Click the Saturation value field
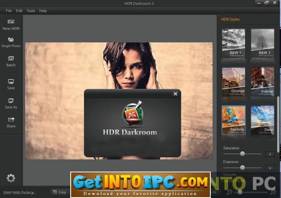Viewport: 281px width, 198px height. pyautogui.click(x=270, y=154)
